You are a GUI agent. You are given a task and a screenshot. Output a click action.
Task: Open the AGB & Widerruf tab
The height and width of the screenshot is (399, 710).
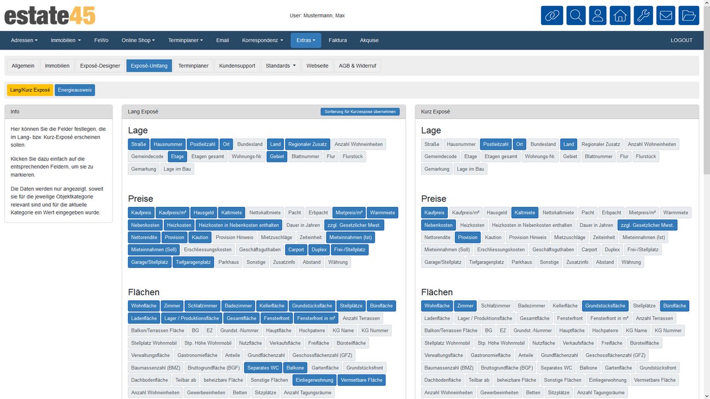[x=358, y=65]
